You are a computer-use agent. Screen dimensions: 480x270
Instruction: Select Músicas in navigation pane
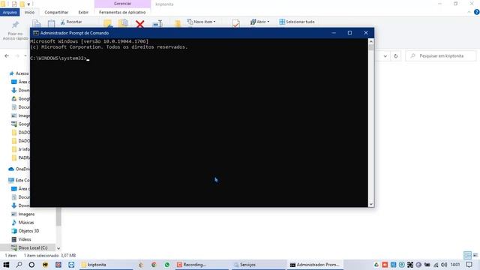22,223
